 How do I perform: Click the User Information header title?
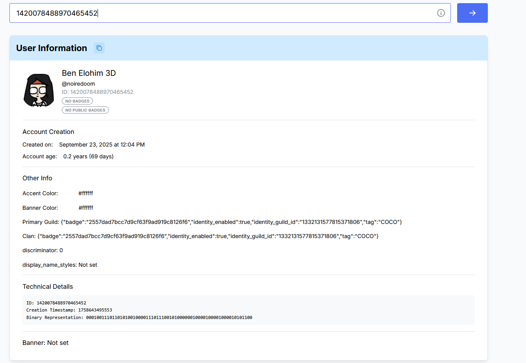pyautogui.click(x=52, y=48)
